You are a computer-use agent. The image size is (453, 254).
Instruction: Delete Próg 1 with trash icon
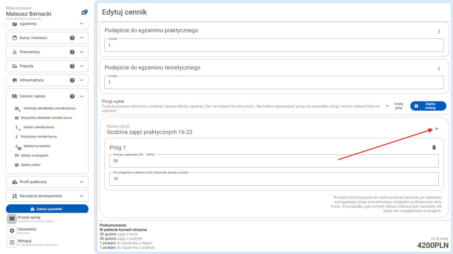click(x=434, y=147)
